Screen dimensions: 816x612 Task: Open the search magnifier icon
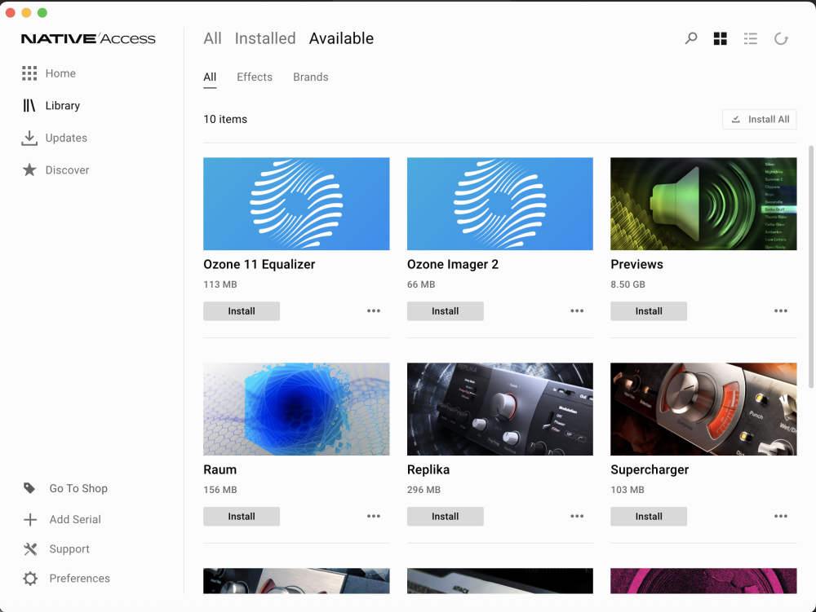(x=690, y=38)
